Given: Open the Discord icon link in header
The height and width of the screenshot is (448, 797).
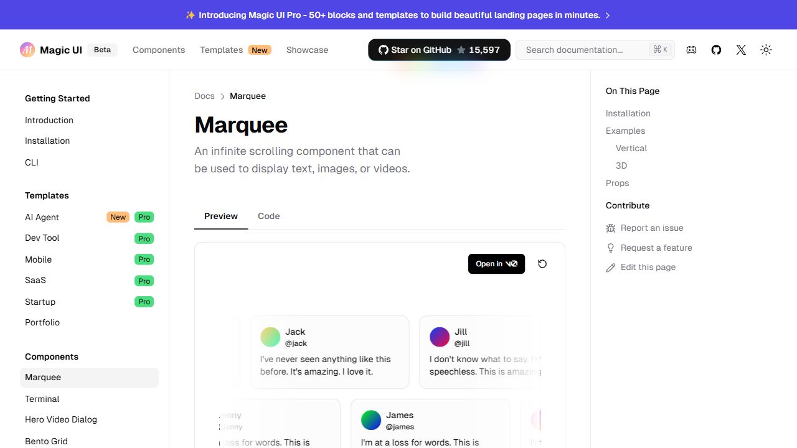Looking at the screenshot, I should (x=691, y=50).
